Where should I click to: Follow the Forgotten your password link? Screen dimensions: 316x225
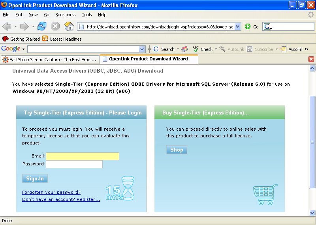pos(51,192)
